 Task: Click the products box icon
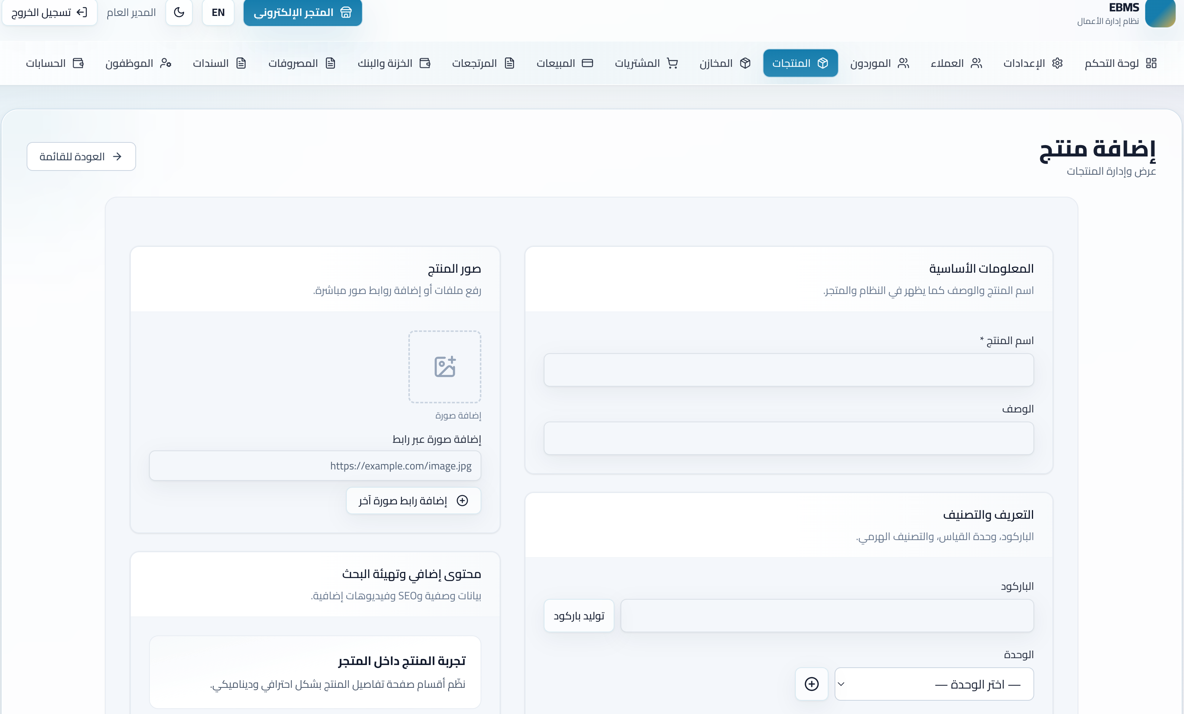pos(823,63)
